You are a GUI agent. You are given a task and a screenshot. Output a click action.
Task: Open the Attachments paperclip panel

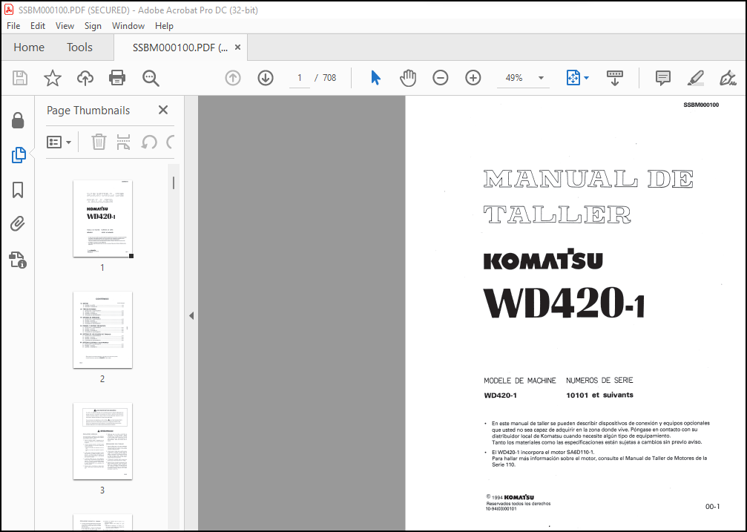(x=18, y=224)
